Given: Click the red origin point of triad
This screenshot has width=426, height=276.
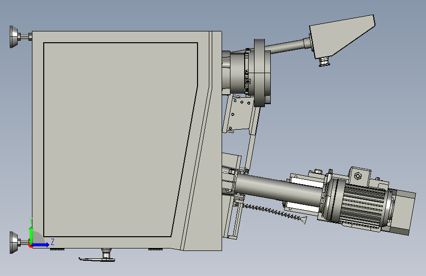Looking at the screenshot, I should coord(30,246).
